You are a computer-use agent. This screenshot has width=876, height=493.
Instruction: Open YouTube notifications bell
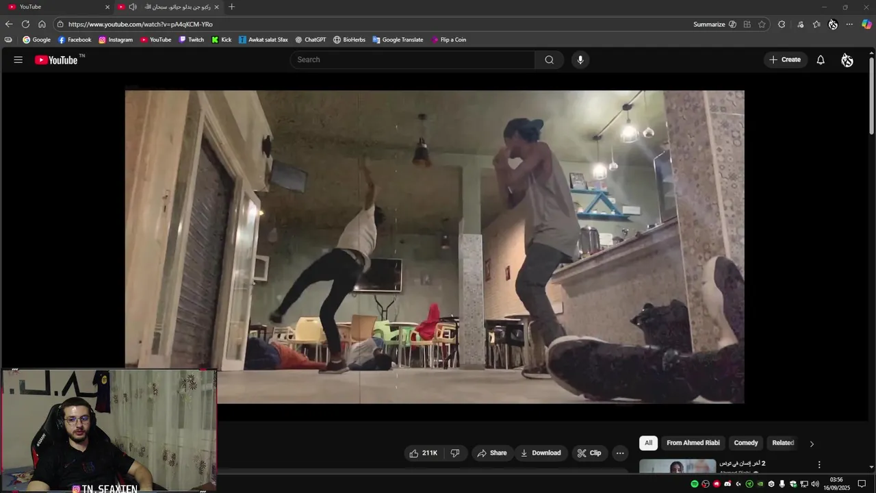coord(821,60)
